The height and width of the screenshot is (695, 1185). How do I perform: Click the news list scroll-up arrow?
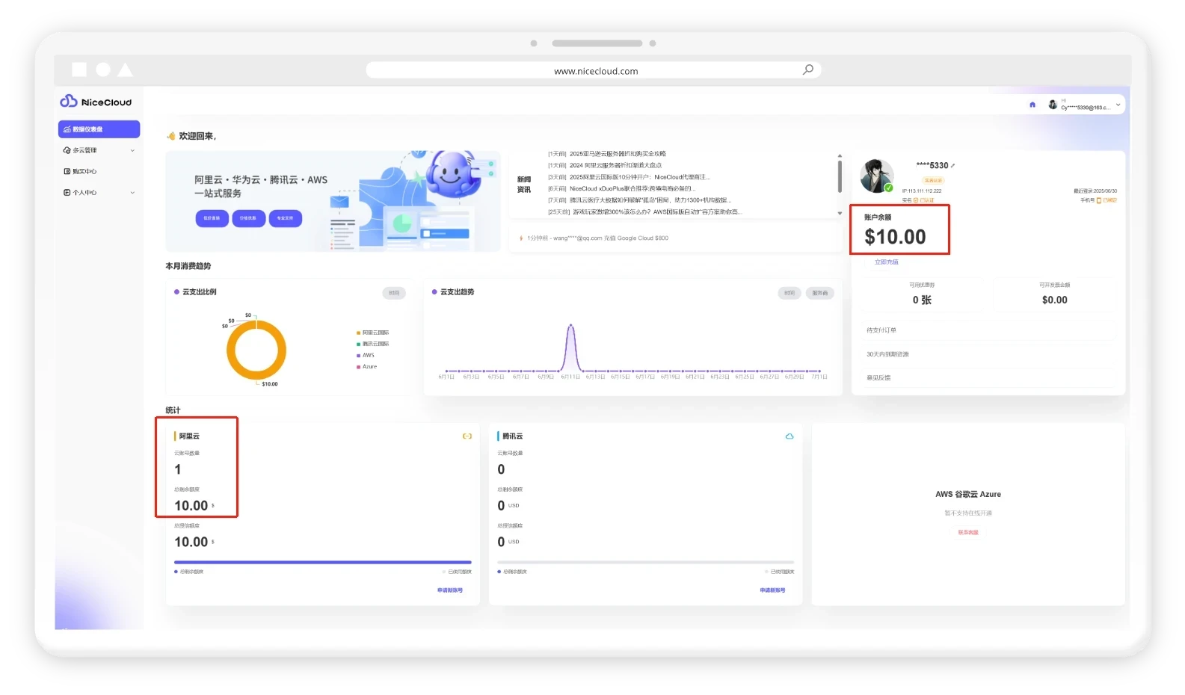click(x=840, y=156)
